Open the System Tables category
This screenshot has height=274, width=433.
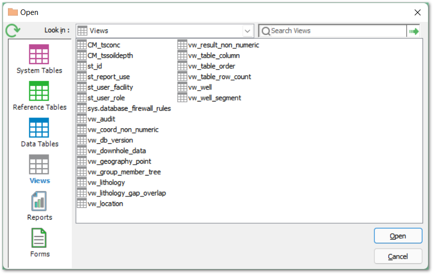(39, 59)
